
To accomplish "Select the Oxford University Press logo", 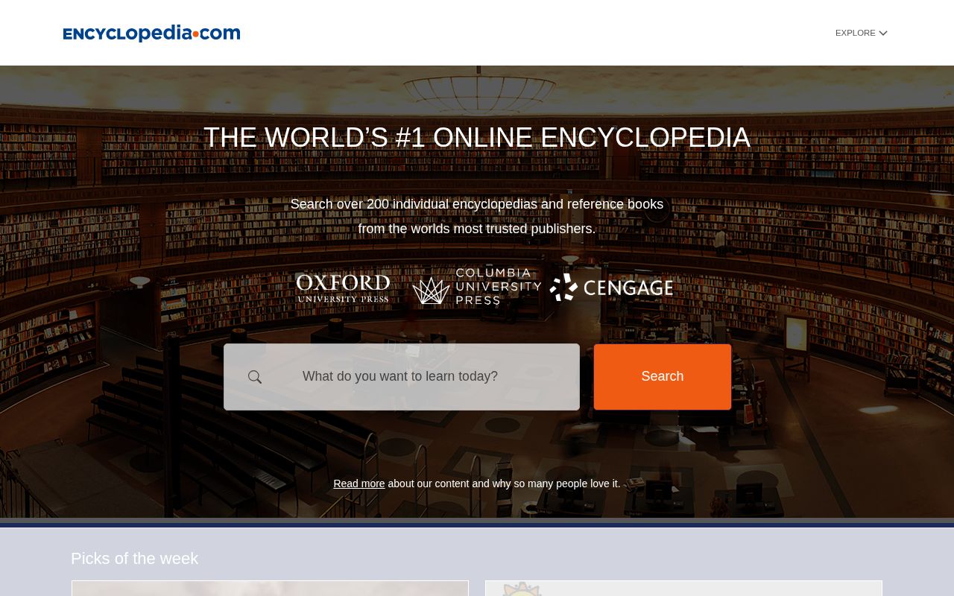I will click(343, 288).
